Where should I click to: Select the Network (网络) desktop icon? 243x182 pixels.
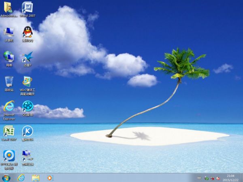tap(9, 57)
